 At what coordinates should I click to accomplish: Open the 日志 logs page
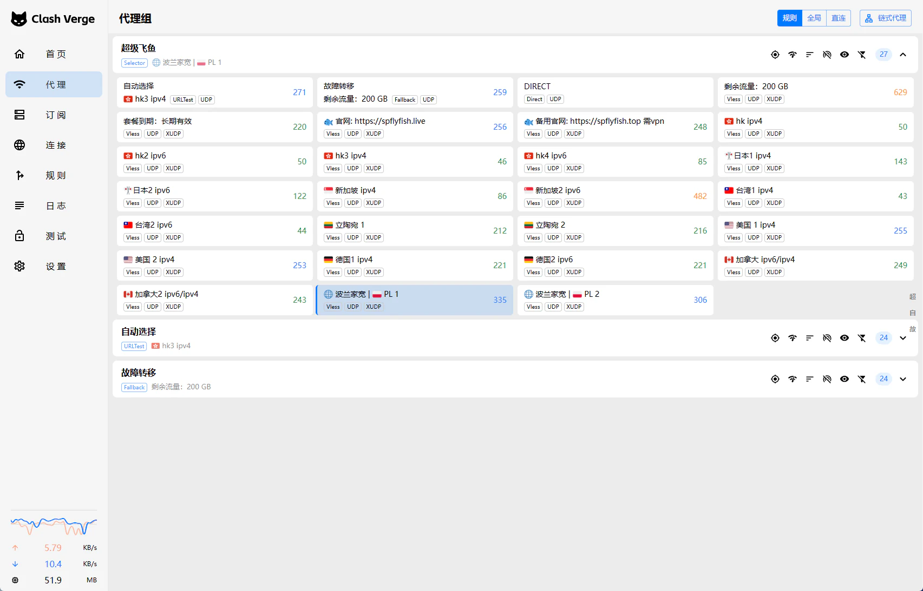point(54,205)
